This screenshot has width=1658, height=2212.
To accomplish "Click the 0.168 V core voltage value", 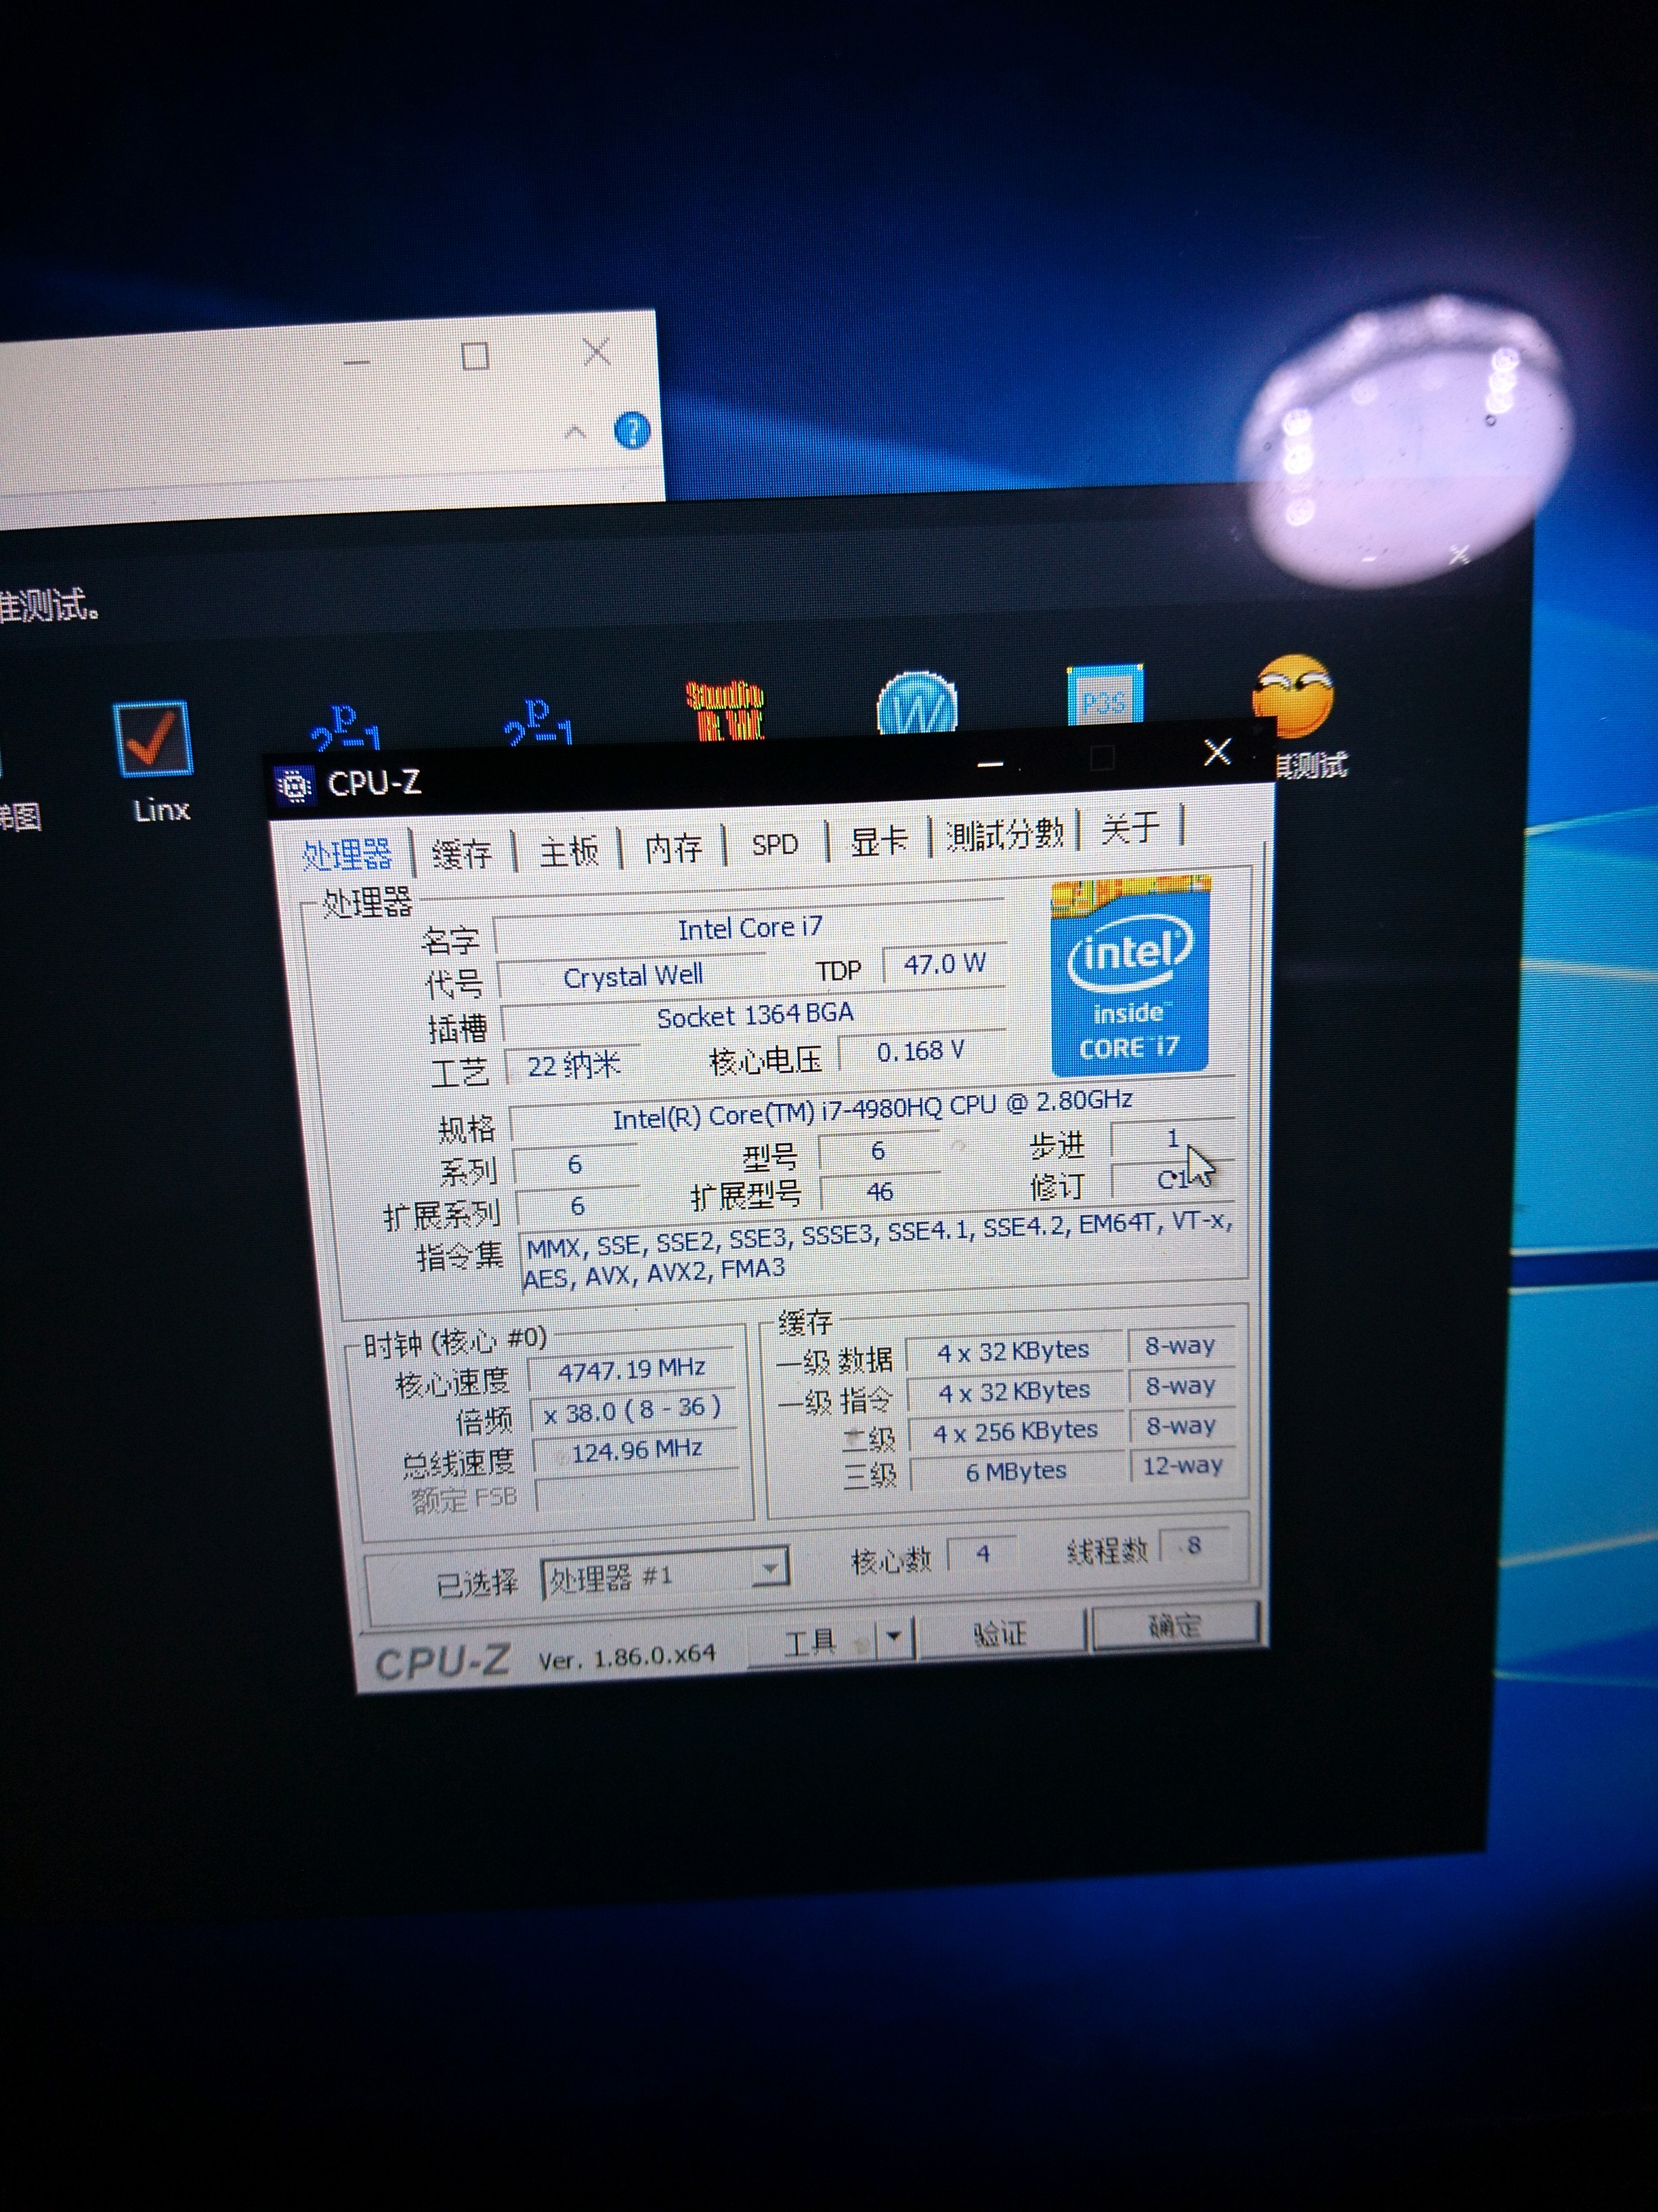I will [921, 1051].
